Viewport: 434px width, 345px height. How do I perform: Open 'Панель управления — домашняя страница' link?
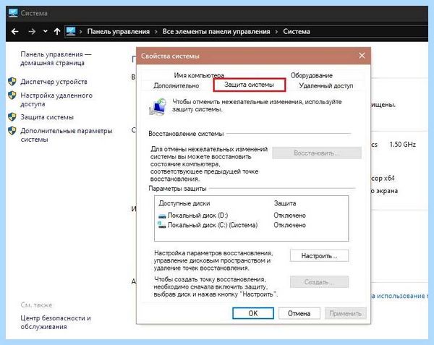(56, 59)
